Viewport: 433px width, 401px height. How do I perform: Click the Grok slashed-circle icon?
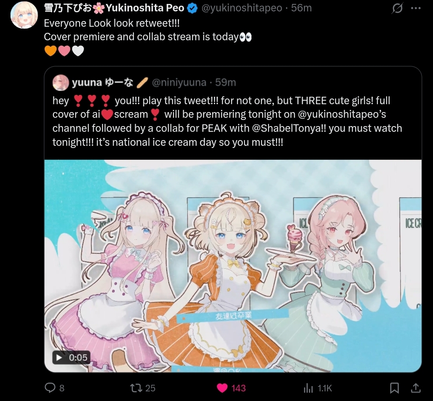click(398, 8)
